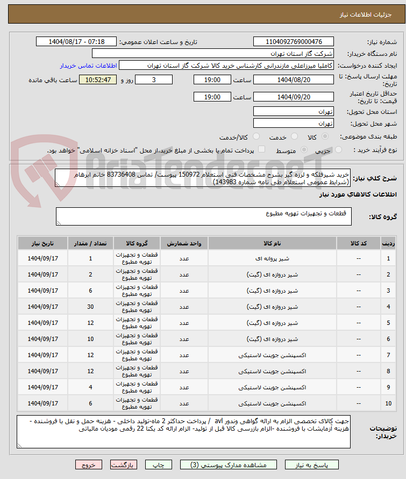Click the price validity date 1404/09/20
406x479 pixels.
coord(294,97)
